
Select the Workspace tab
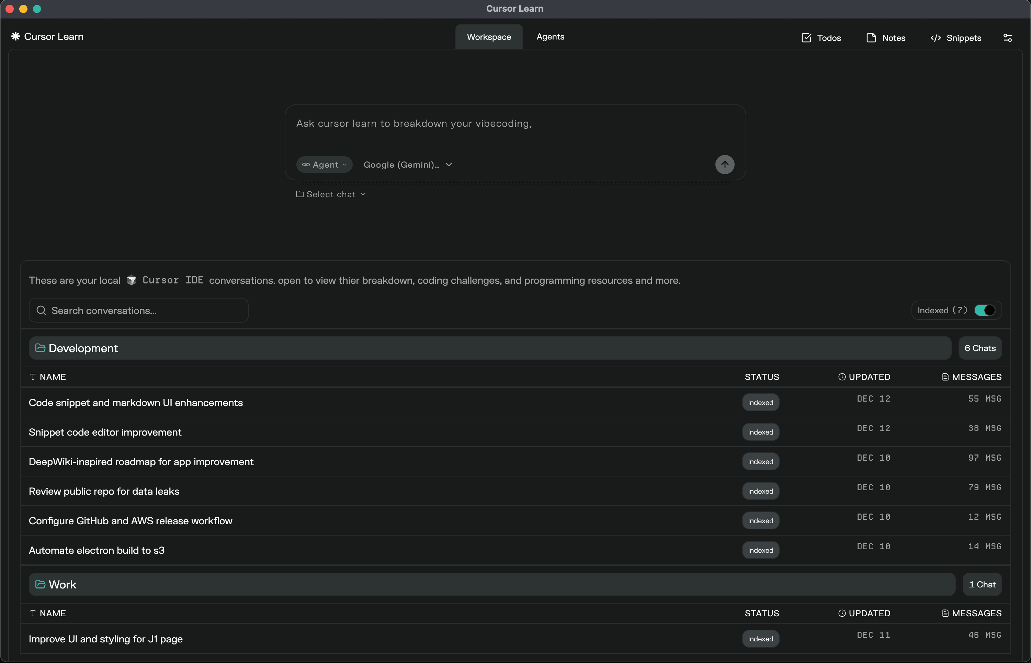[x=489, y=37]
